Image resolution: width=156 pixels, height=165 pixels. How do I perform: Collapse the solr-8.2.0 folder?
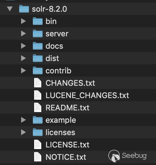10,9
